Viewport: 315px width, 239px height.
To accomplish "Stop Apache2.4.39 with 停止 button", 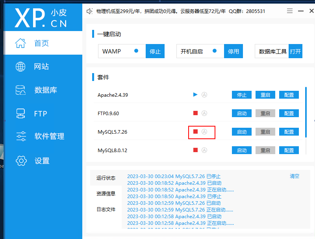I will (242, 95).
